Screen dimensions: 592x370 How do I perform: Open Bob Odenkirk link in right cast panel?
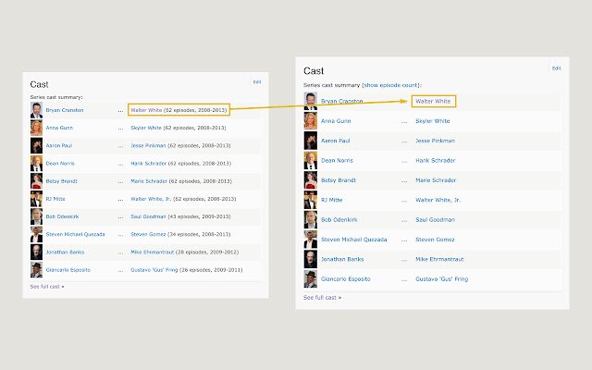pyautogui.click(x=339, y=220)
